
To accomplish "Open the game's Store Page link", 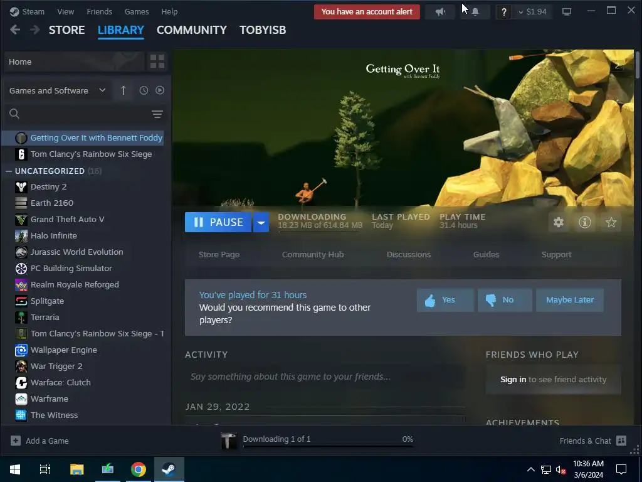I will [x=219, y=255].
